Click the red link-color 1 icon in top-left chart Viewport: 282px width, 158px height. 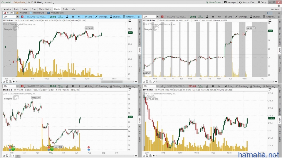tap(22, 17)
